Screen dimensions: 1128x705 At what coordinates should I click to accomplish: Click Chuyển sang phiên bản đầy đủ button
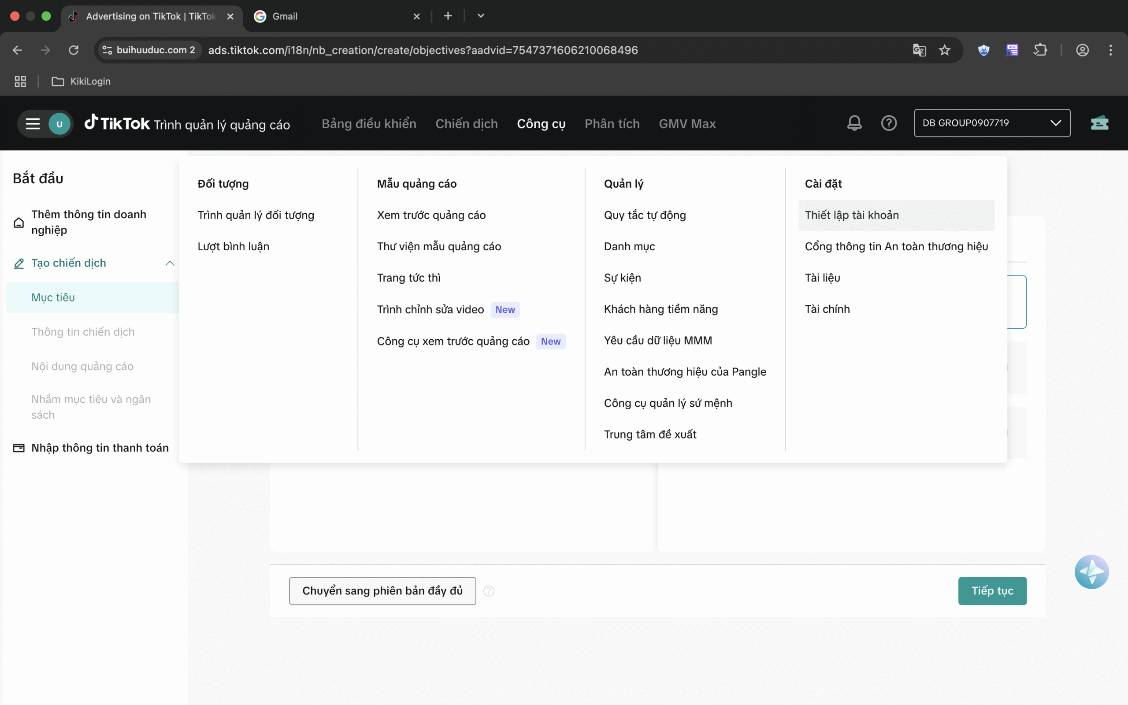pos(382,591)
